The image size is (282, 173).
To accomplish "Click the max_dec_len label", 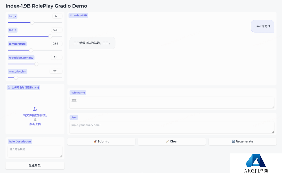I will pyautogui.click(x=17, y=71).
